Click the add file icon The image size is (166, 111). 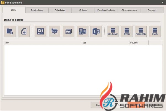(24, 31)
